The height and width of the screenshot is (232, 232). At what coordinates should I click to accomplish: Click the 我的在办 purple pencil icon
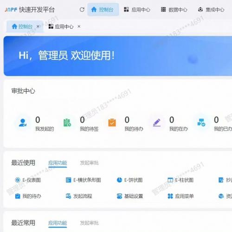coord(157,122)
